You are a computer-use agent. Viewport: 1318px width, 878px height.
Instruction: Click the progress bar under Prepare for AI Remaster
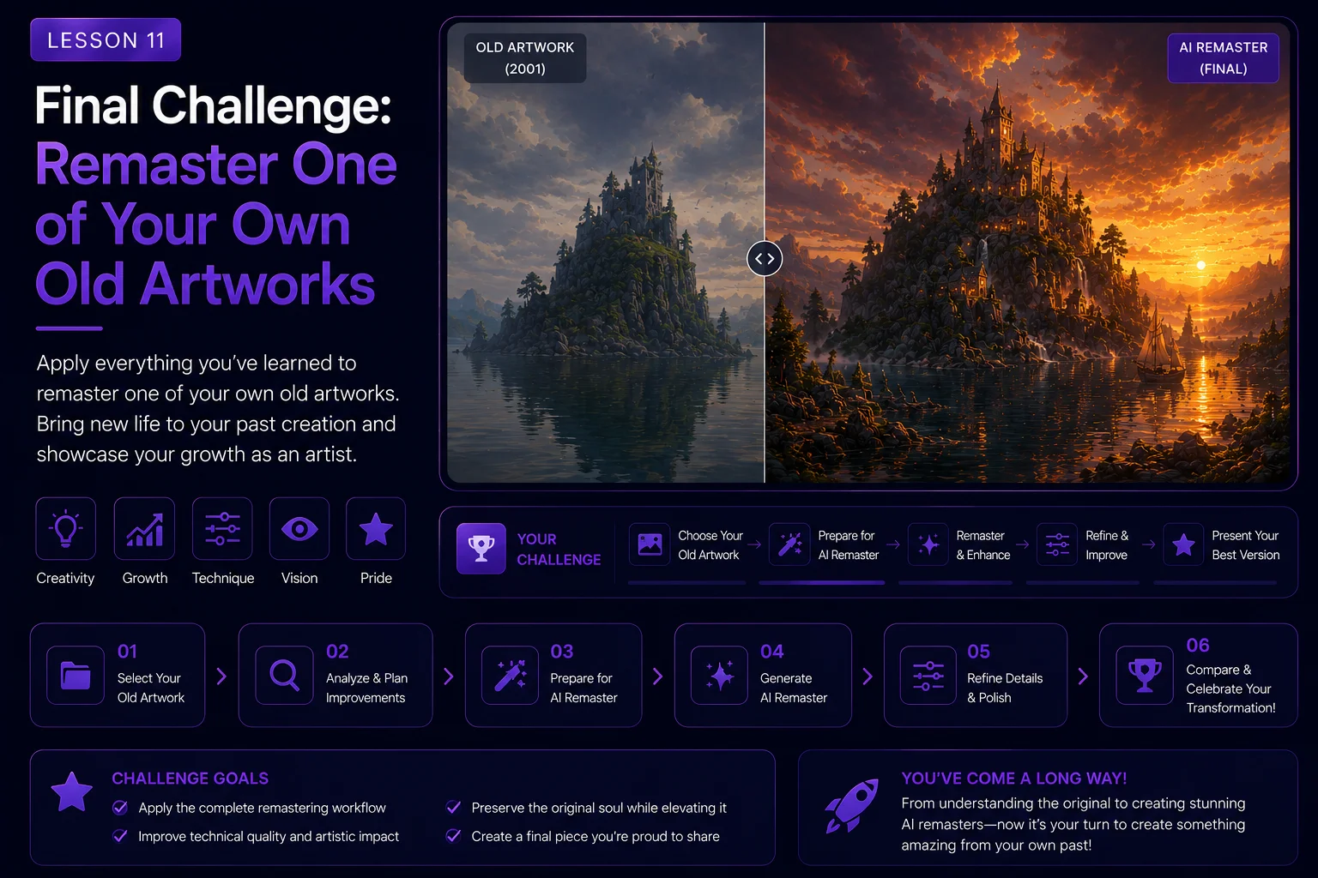click(x=821, y=583)
